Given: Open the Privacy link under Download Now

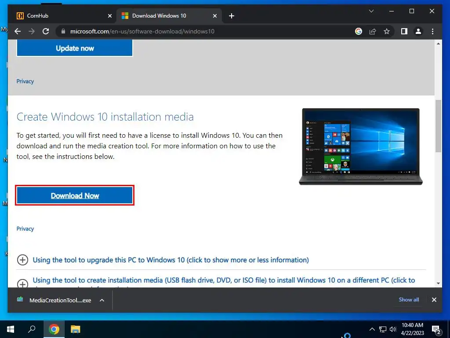Looking at the screenshot, I should coord(25,229).
